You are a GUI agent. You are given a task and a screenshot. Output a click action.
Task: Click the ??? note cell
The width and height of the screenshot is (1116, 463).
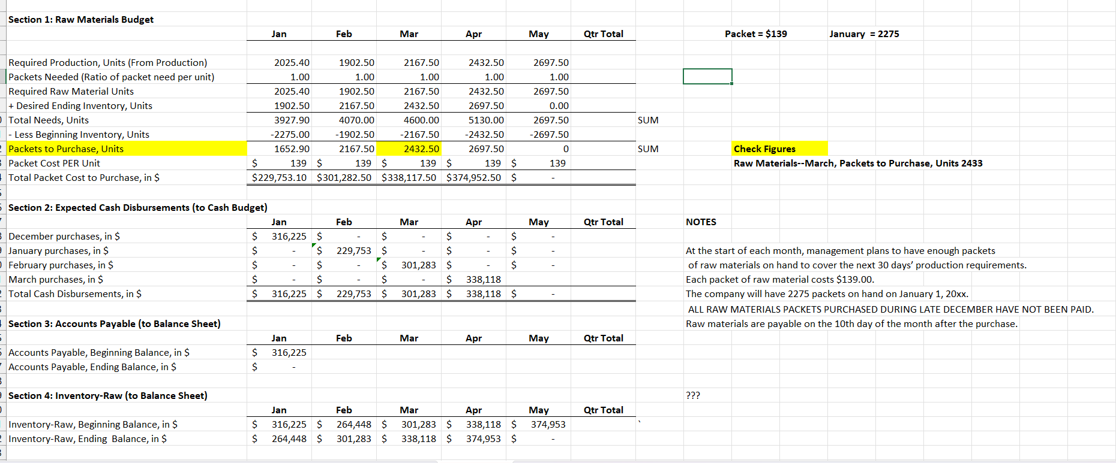(x=693, y=395)
